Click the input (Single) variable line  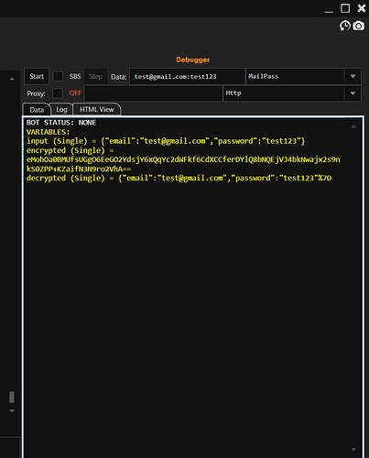tap(166, 141)
